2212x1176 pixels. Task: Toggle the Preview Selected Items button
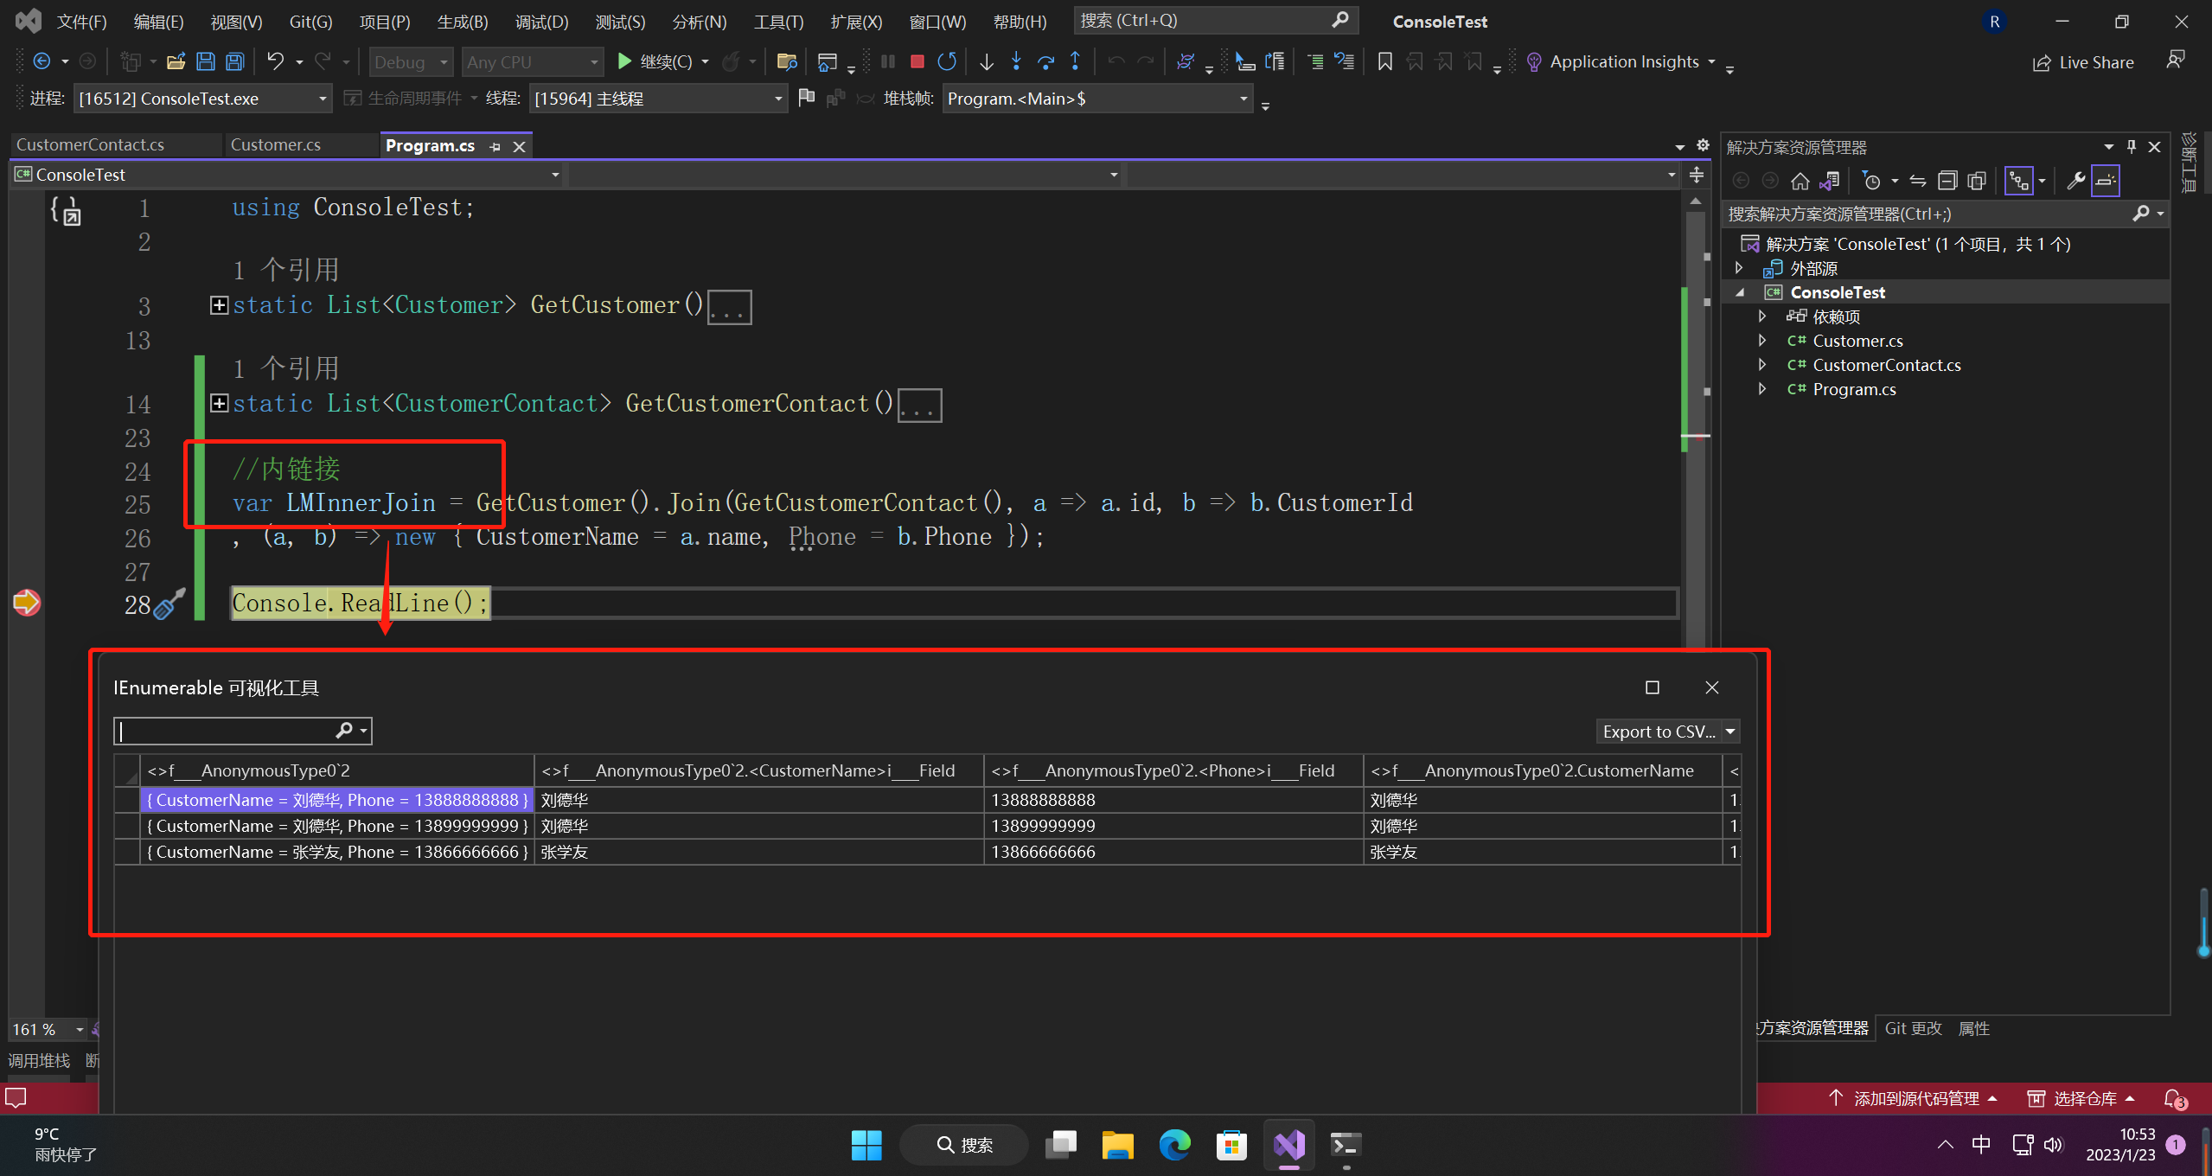click(2106, 181)
